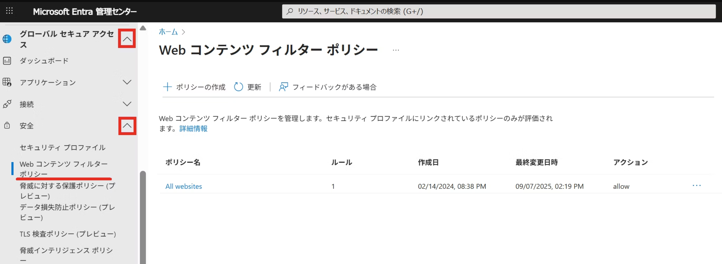Click the ルール column header
The height and width of the screenshot is (264, 722).
342,162
